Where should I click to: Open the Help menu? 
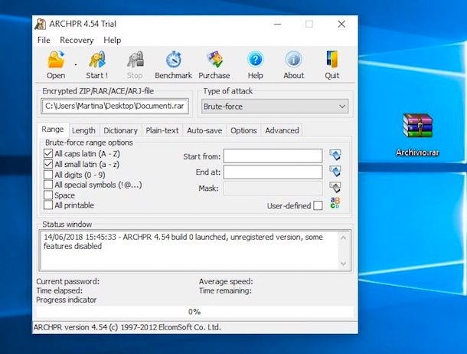pos(113,40)
